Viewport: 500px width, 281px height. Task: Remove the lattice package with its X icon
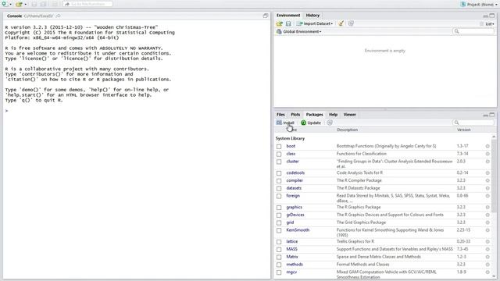pos(487,242)
